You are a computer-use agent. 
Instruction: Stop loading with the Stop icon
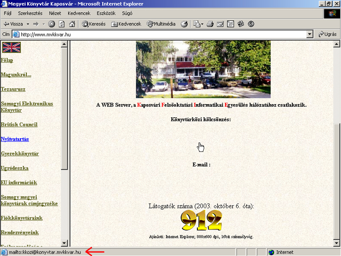(51, 24)
